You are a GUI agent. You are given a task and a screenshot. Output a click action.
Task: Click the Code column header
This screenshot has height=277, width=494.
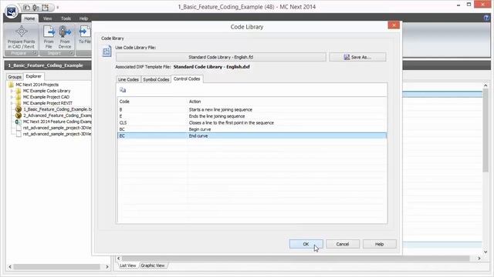pos(153,102)
